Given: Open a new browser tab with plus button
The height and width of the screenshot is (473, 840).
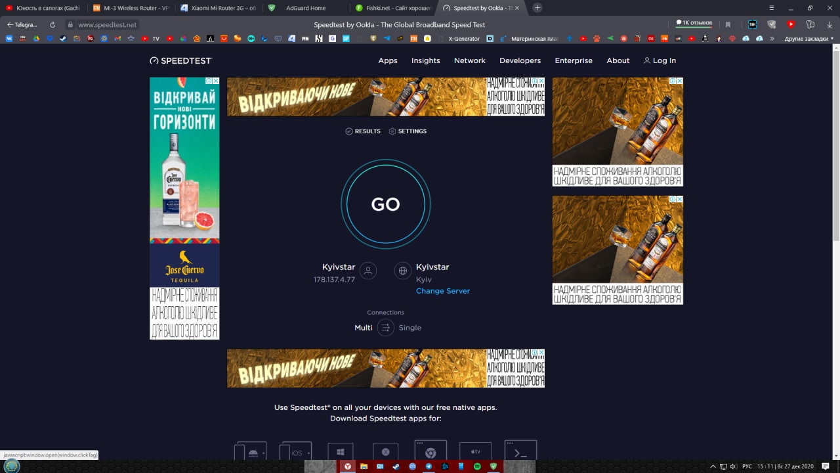Looking at the screenshot, I should pyautogui.click(x=537, y=8).
